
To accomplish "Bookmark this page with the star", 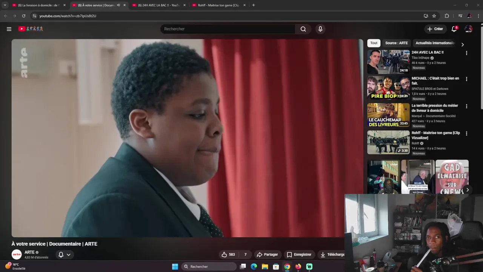I will pos(434,16).
